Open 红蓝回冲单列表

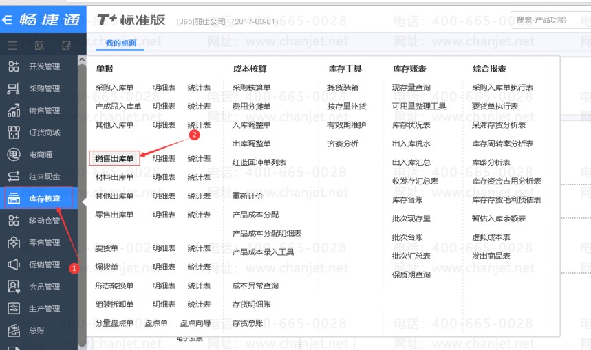click(259, 162)
